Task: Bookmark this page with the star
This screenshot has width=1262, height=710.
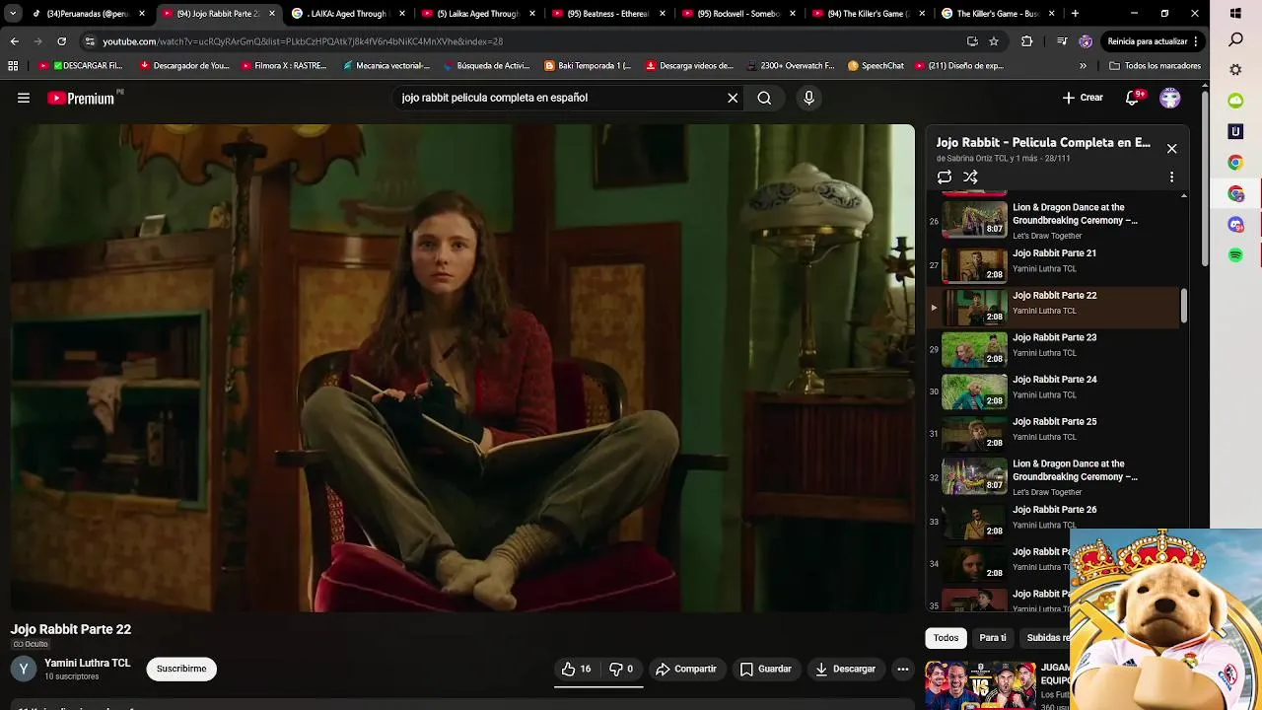Action: 994,41
